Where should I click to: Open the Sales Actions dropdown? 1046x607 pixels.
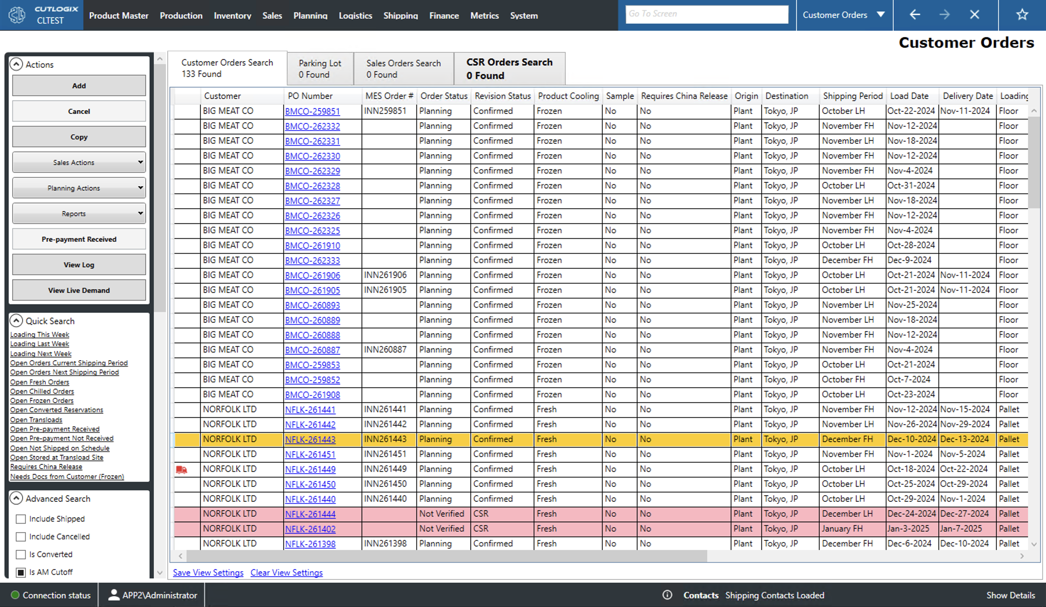(79, 162)
